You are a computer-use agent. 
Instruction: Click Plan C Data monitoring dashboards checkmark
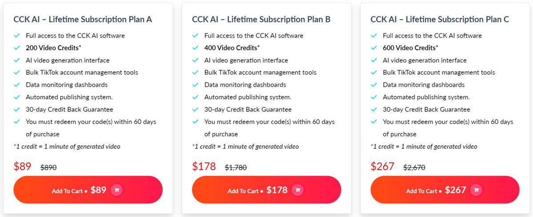[x=374, y=85]
